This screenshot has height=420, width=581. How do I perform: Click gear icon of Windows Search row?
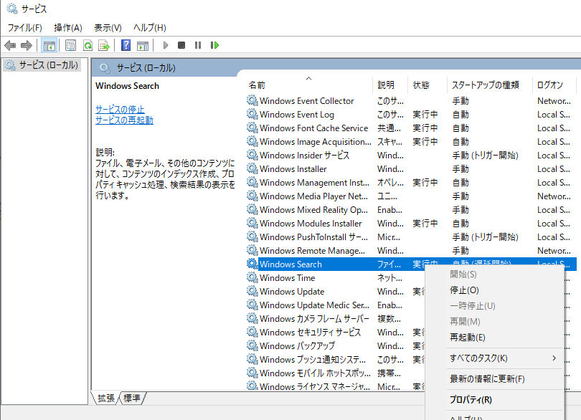click(252, 264)
